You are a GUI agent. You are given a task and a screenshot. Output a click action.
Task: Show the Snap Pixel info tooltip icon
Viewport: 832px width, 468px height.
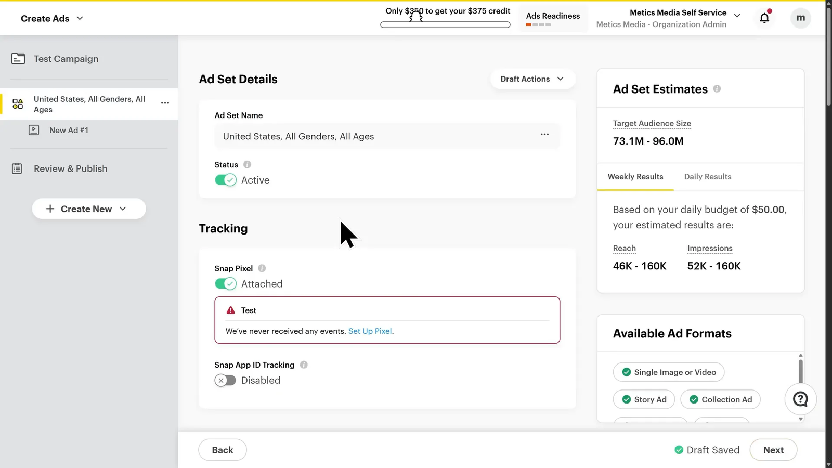tap(262, 268)
